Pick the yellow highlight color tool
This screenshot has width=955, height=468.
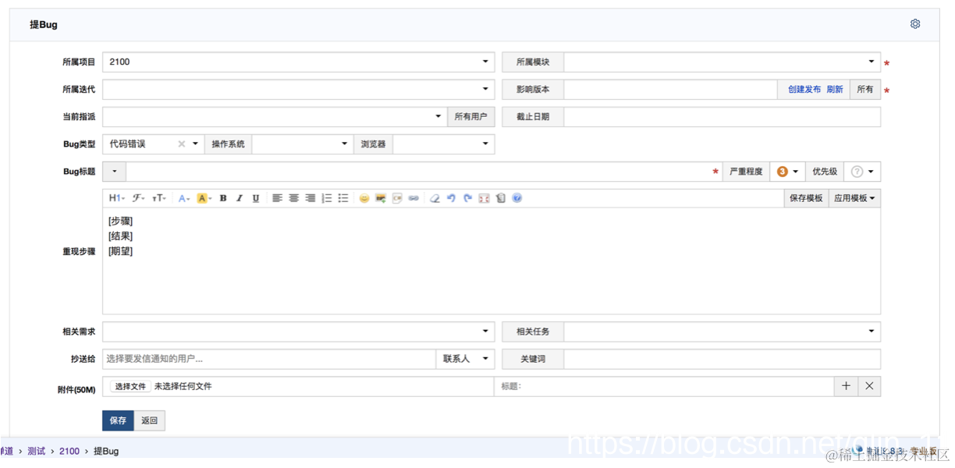click(204, 198)
